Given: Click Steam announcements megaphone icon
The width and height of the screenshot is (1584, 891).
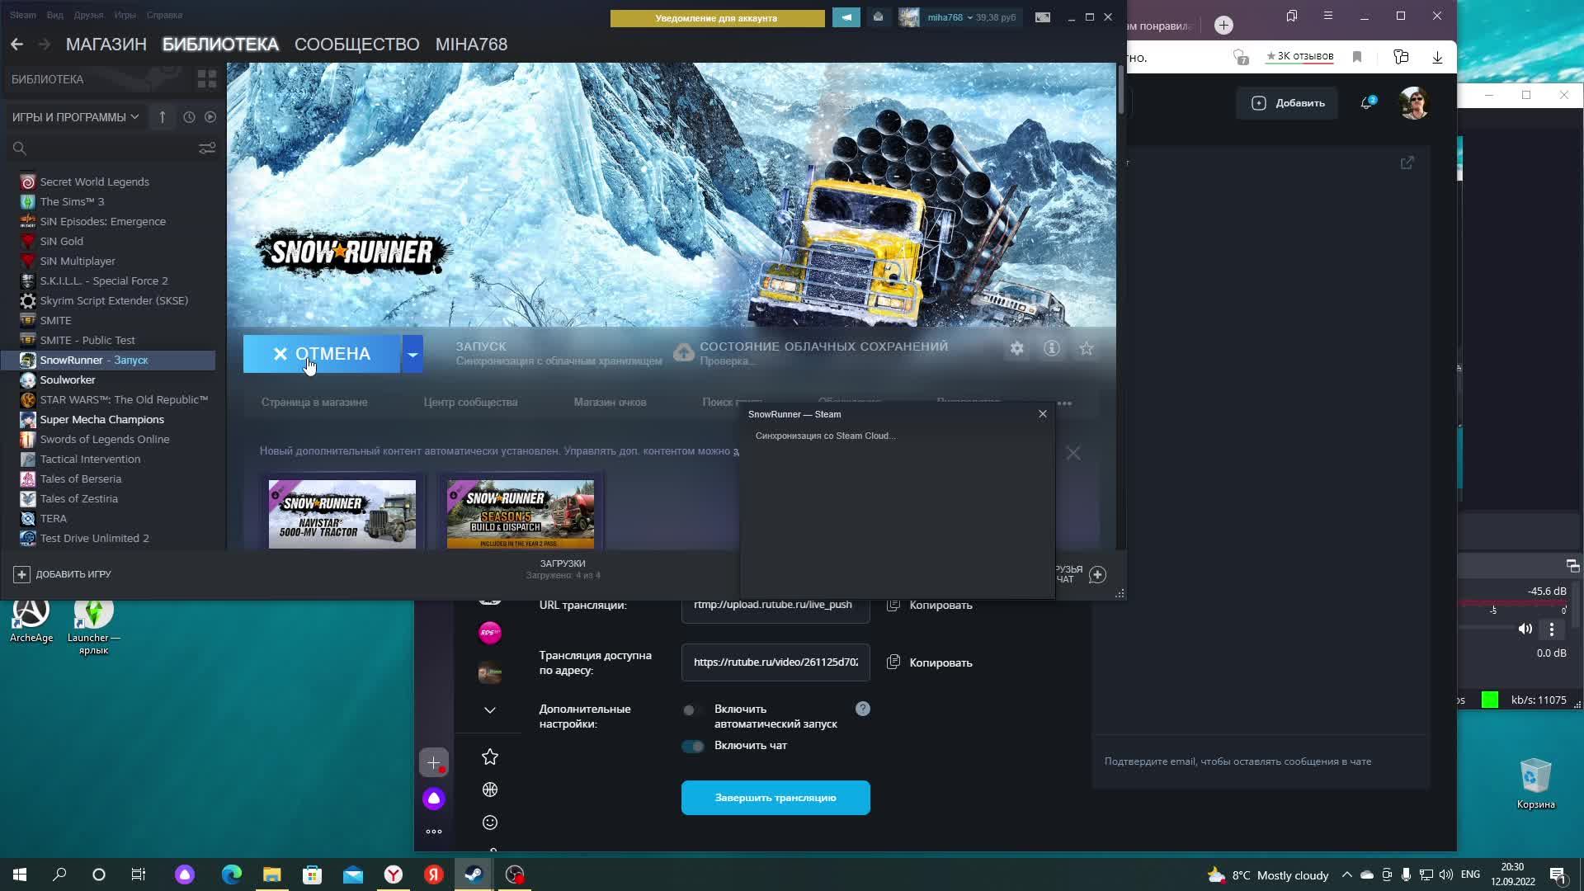Looking at the screenshot, I should (846, 17).
